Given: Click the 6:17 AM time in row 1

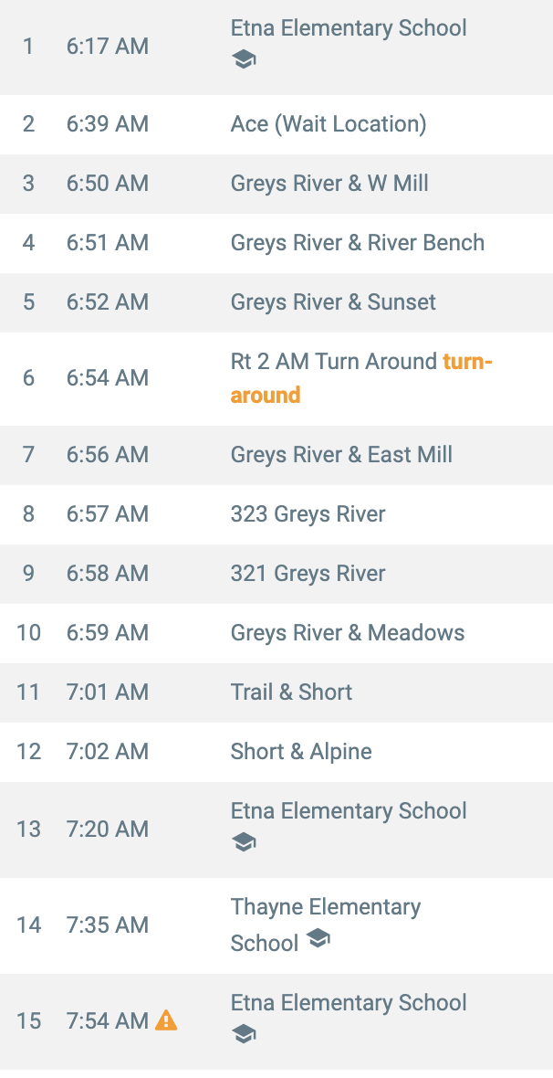Looking at the screenshot, I should tap(107, 47).
